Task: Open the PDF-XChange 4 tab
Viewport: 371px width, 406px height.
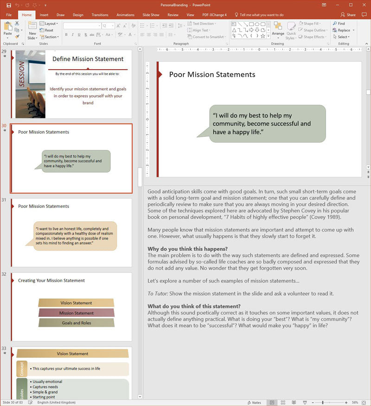Action: [x=214, y=15]
